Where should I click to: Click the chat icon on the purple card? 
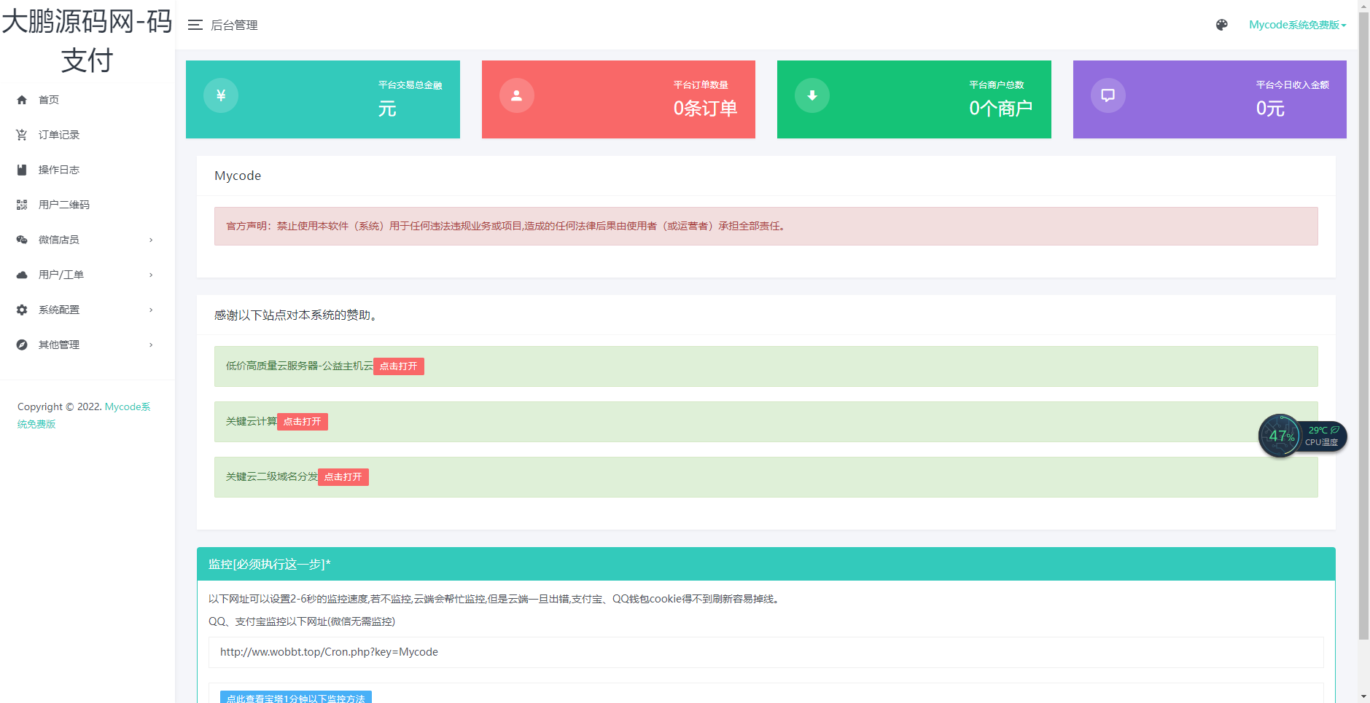pos(1108,95)
